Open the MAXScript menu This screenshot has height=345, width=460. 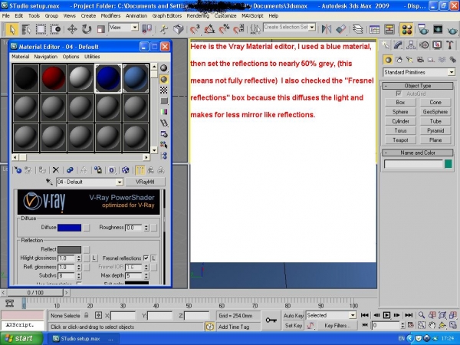[252, 16]
